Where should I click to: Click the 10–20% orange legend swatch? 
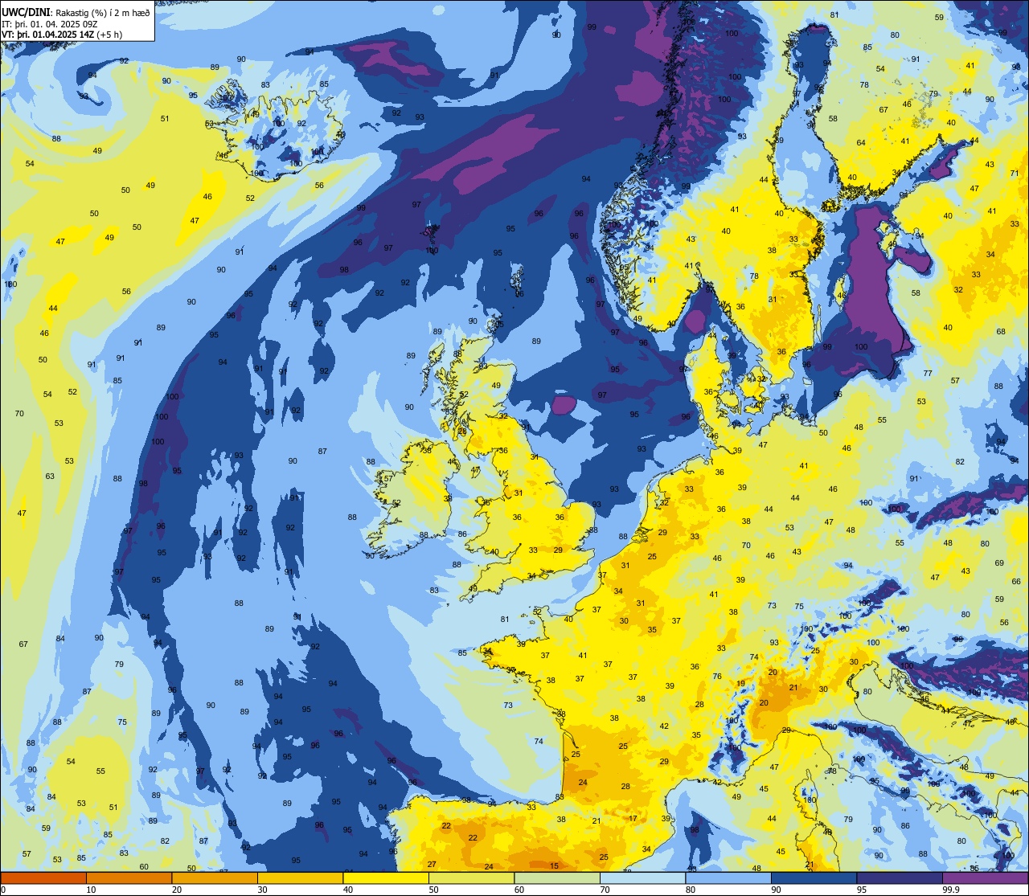pos(129,878)
